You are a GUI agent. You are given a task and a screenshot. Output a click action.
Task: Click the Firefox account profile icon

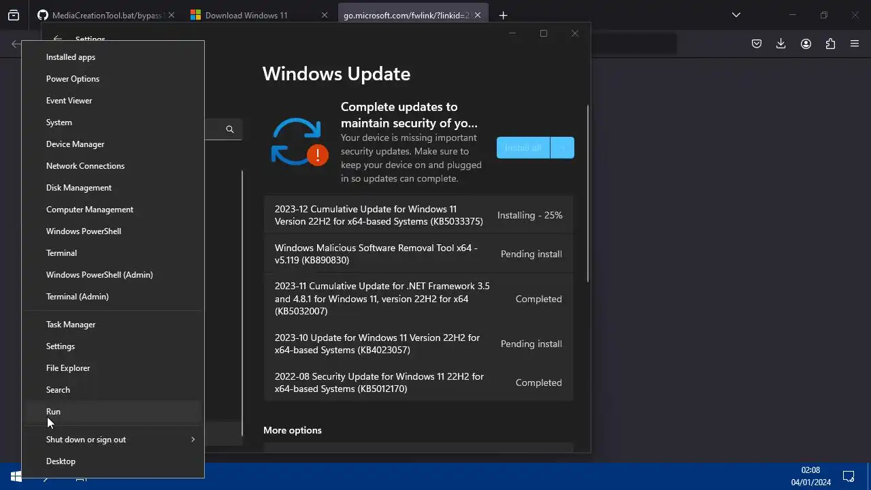(806, 44)
